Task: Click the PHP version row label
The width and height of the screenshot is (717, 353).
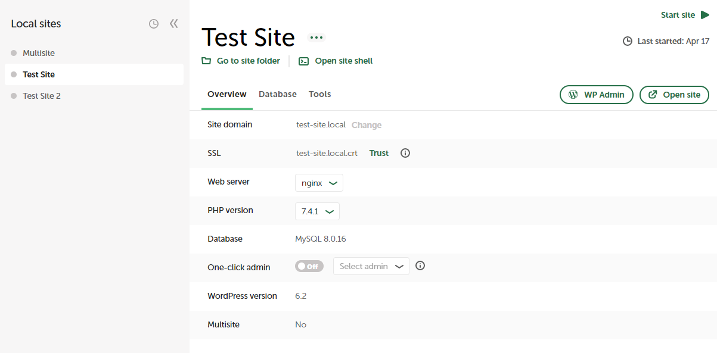Action: coord(230,210)
